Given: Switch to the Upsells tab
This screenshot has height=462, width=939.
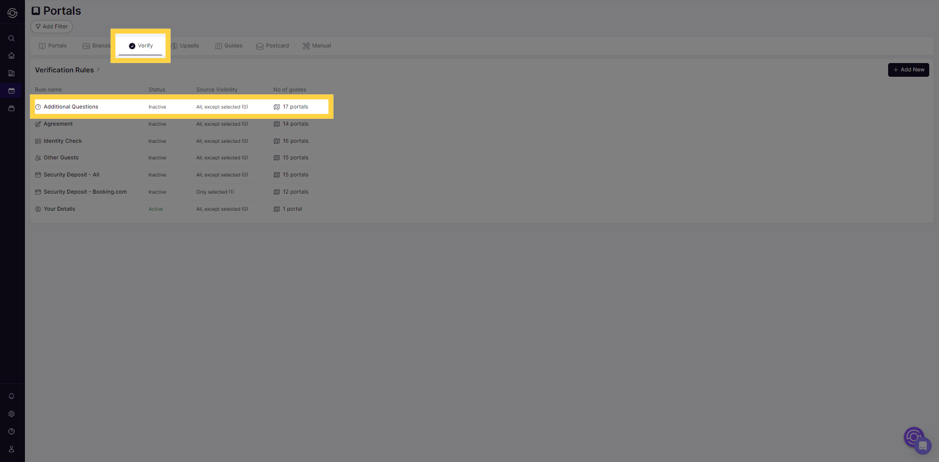Looking at the screenshot, I should tap(185, 45).
